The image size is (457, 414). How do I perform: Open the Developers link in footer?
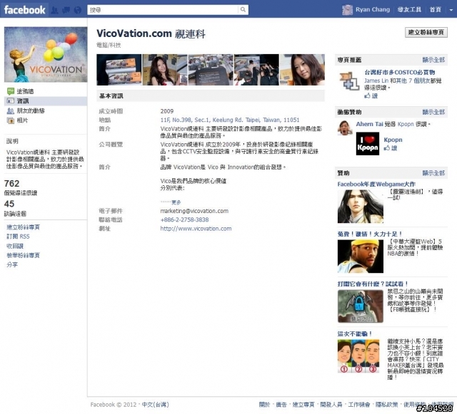tap(331, 405)
